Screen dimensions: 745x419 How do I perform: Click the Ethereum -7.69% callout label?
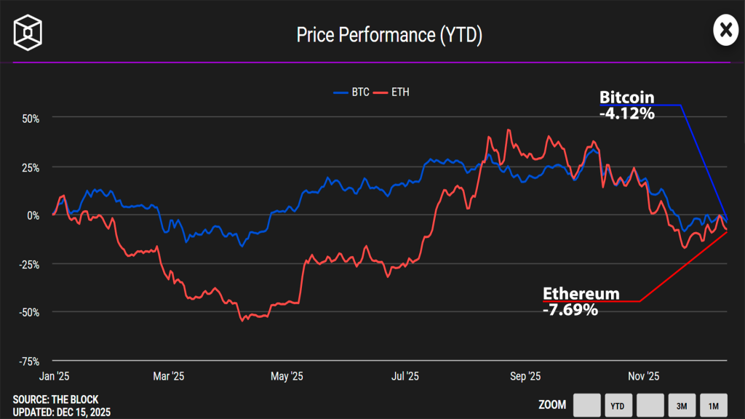581,302
